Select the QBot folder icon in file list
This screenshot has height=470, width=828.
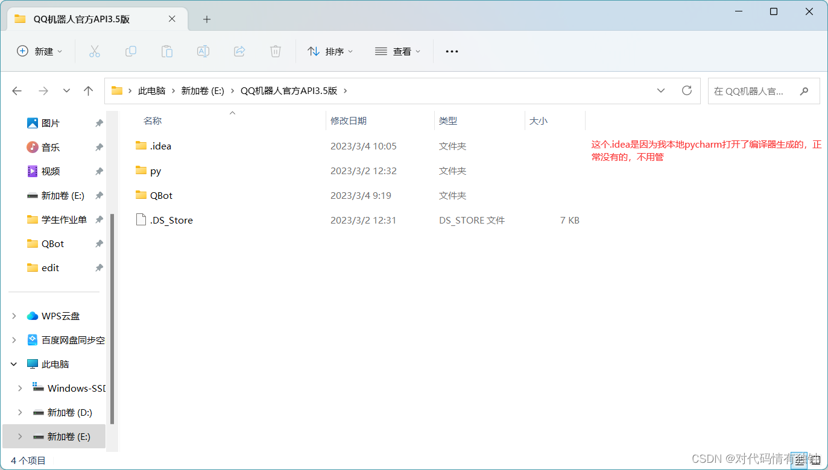click(x=141, y=195)
